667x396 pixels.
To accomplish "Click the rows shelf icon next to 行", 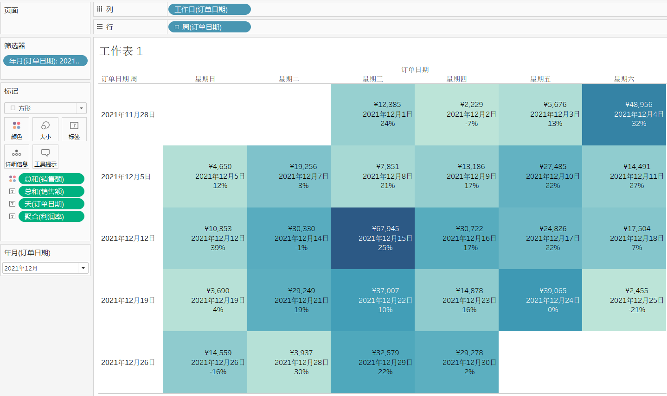I will (x=100, y=27).
